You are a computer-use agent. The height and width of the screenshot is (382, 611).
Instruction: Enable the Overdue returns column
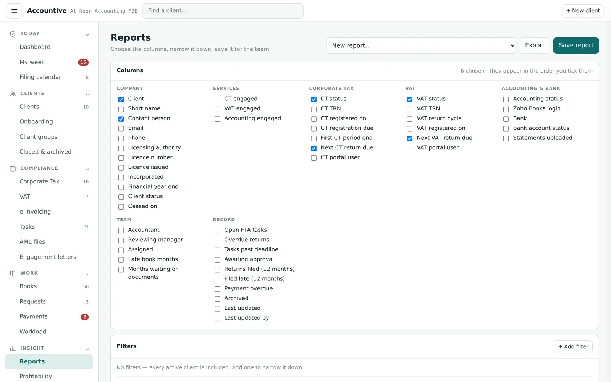(217, 240)
